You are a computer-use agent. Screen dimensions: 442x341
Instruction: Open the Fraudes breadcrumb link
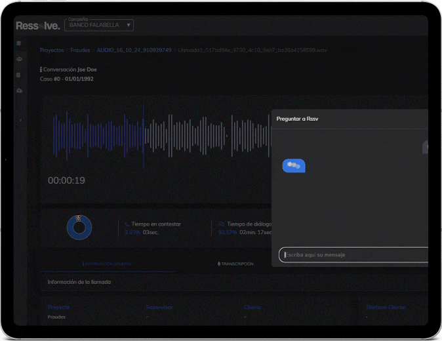click(80, 50)
